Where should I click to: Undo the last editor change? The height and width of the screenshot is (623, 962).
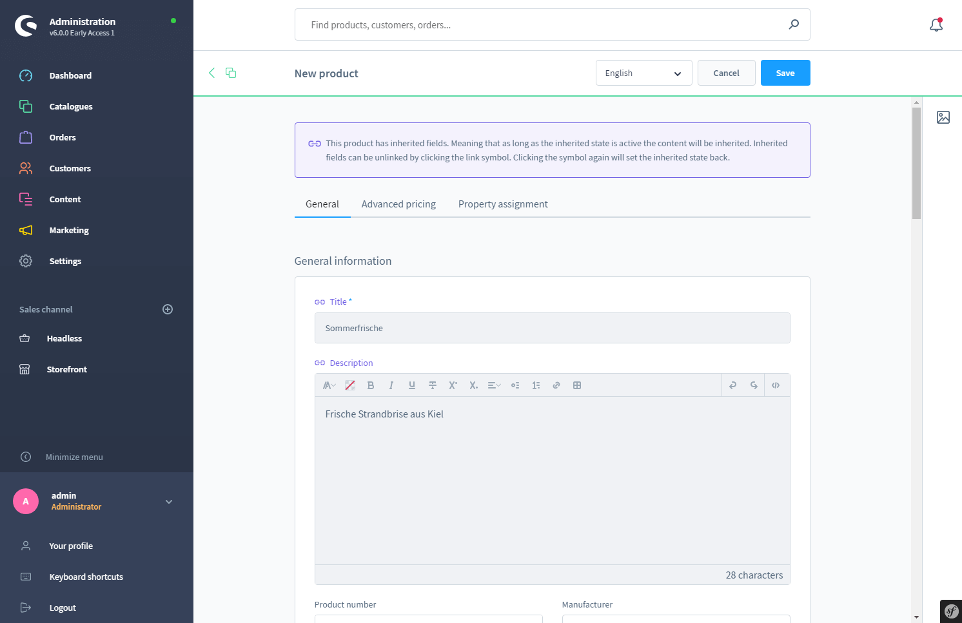(733, 385)
